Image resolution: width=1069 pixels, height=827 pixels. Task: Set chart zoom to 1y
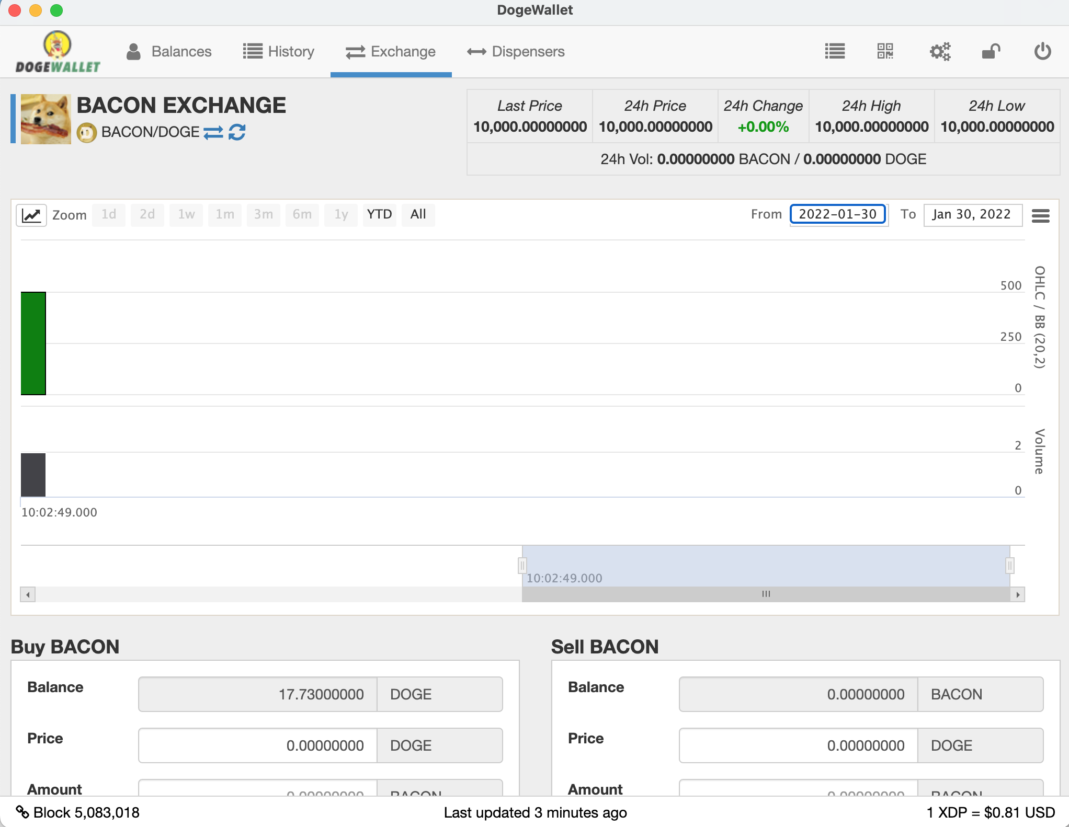tap(341, 214)
